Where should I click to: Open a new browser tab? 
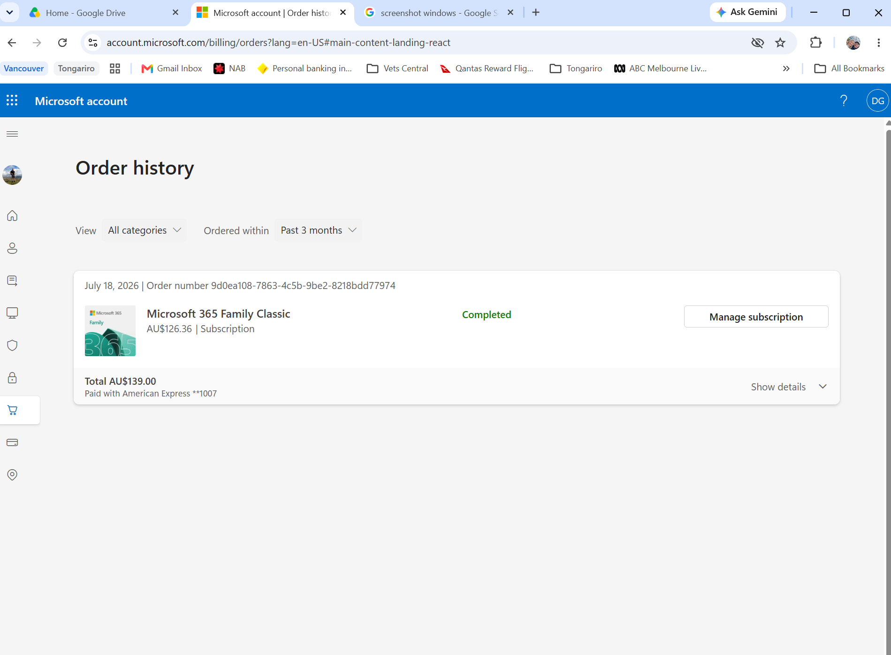pyautogui.click(x=536, y=13)
